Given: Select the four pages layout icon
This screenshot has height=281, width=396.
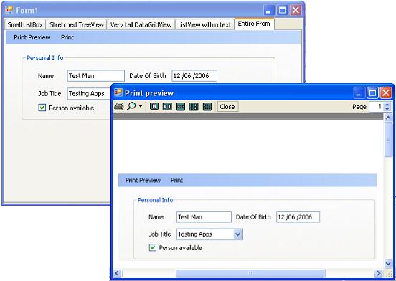Looking at the screenshot, I should (194, 106).
